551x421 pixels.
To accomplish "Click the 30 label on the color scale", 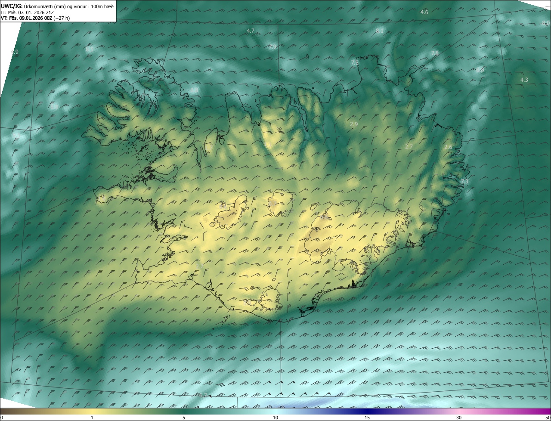I will click(x=459, y=418).
